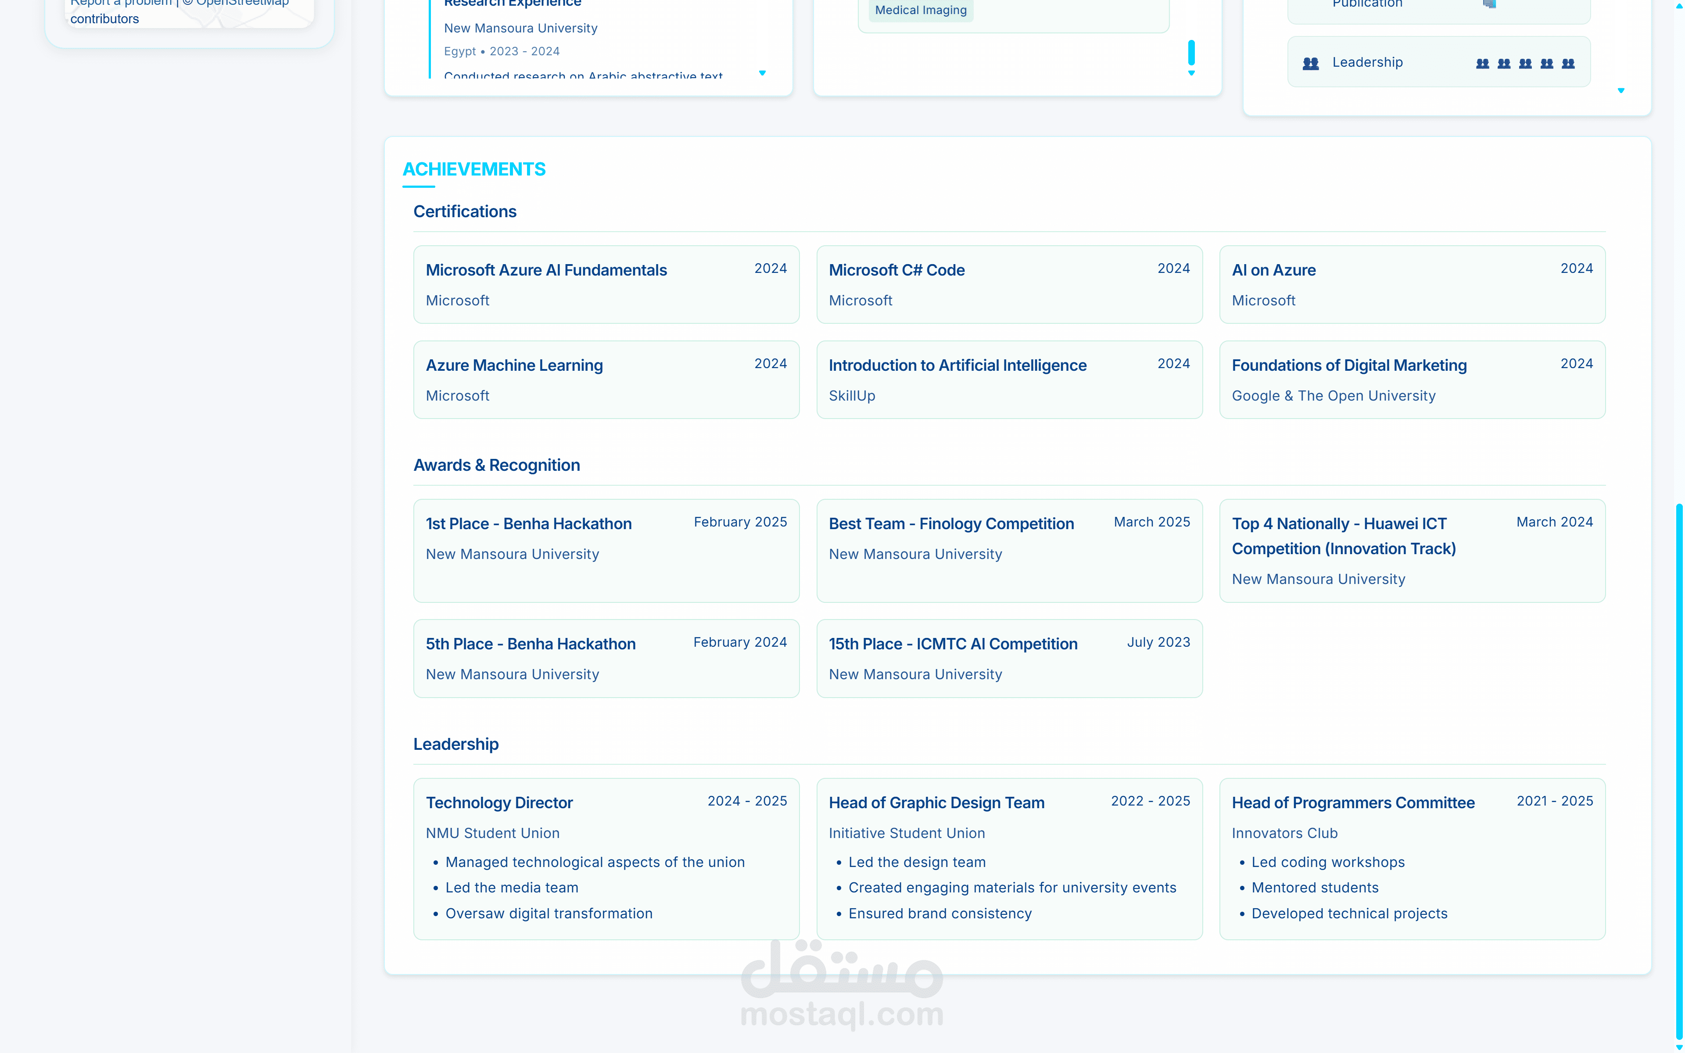This screenshot has width=1685, height=1053.
Task: Open the Technology Director leadership card
Action: point(606,858)
